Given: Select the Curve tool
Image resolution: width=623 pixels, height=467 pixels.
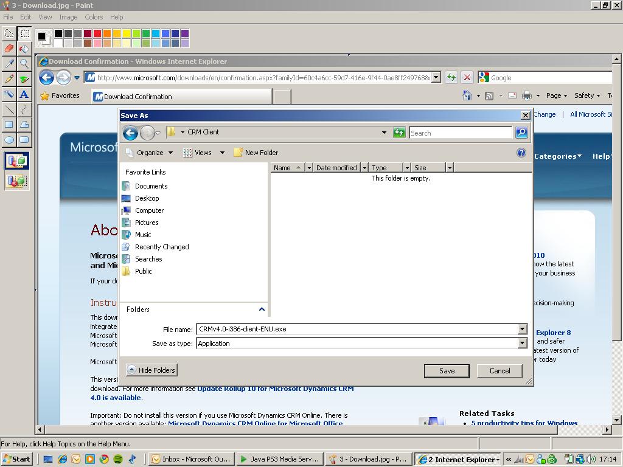Looking at the screenshot, I should (x=24, y=109).
